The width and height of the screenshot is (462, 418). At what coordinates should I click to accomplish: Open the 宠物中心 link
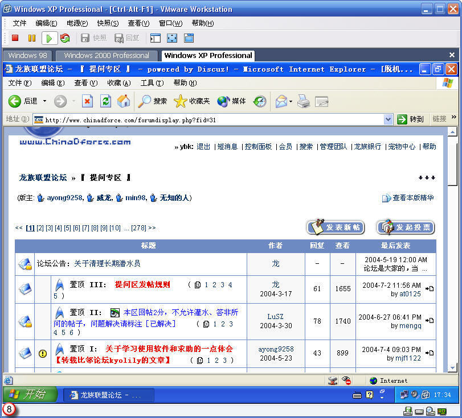pyautogui.click(x=402, y=147)
